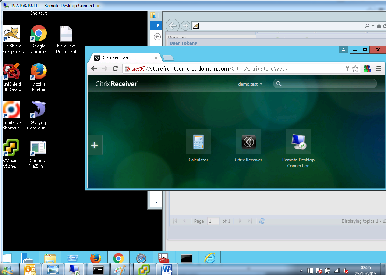Launch the Remote Desktop Connection app tile

click(x=298, y=142)
